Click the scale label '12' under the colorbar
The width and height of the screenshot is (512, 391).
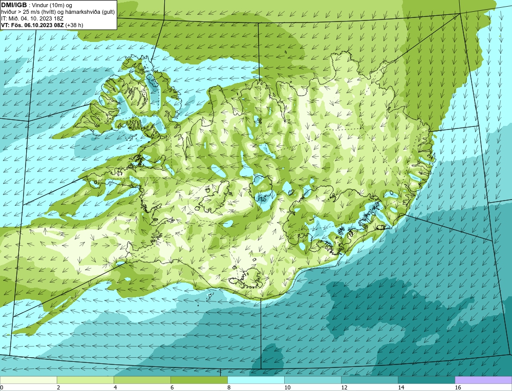click(344, 387)
